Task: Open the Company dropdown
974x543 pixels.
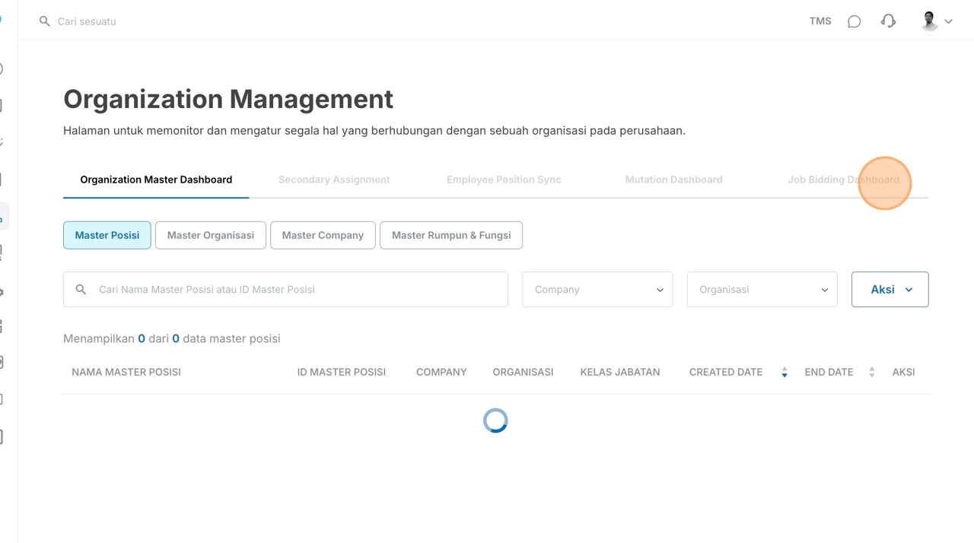Action: [597, 290]
